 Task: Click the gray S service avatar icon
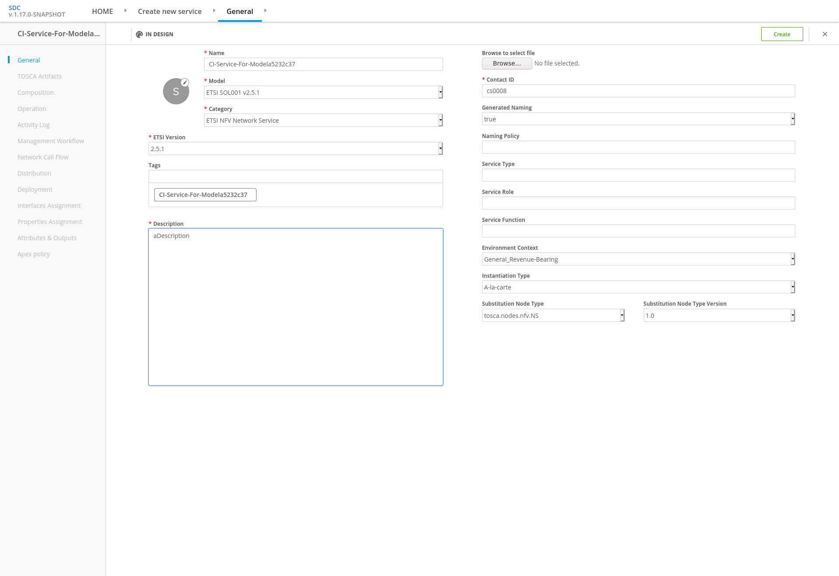click(x=176, y=91)
